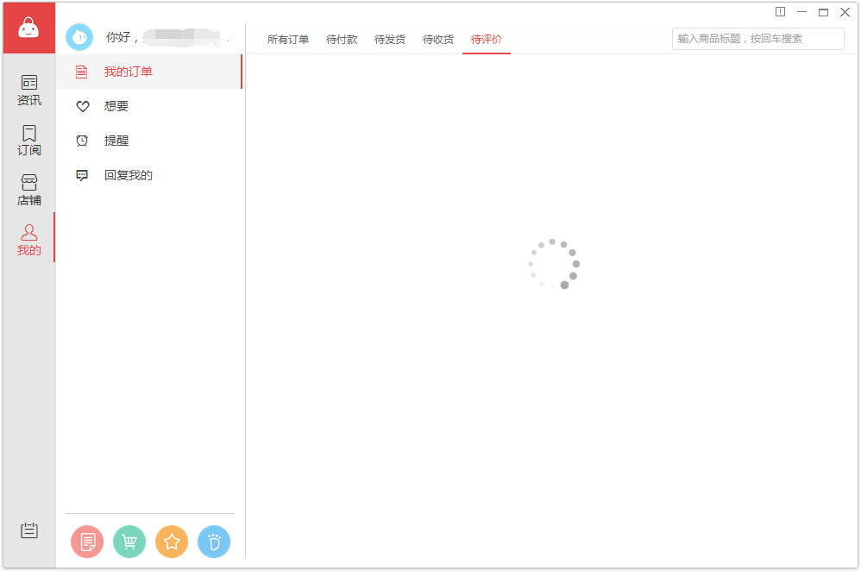Switch to the 待付款 tab

342,40
